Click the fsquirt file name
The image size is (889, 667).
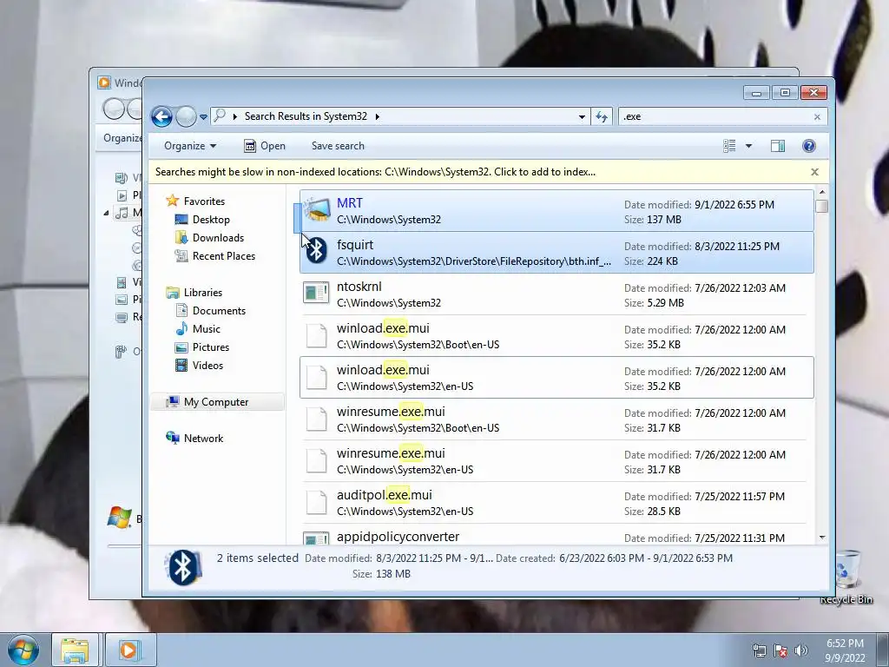click(355, 245)
